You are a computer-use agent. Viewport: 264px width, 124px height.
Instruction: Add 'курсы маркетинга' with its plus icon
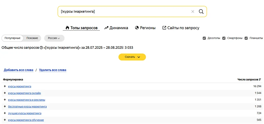click(5, 86)
